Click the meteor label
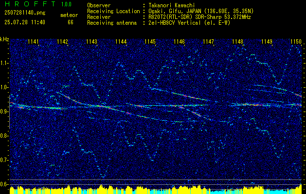 point(69,15)
